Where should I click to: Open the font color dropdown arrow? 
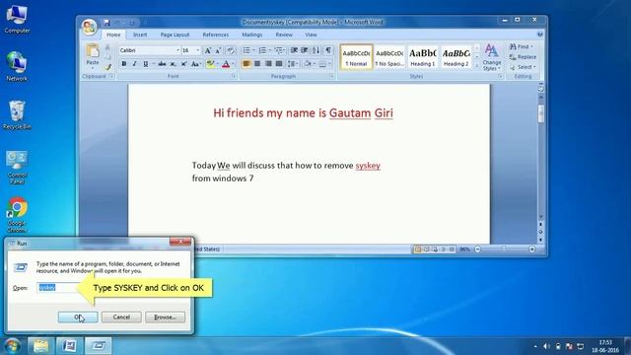(x=233, y=64)
